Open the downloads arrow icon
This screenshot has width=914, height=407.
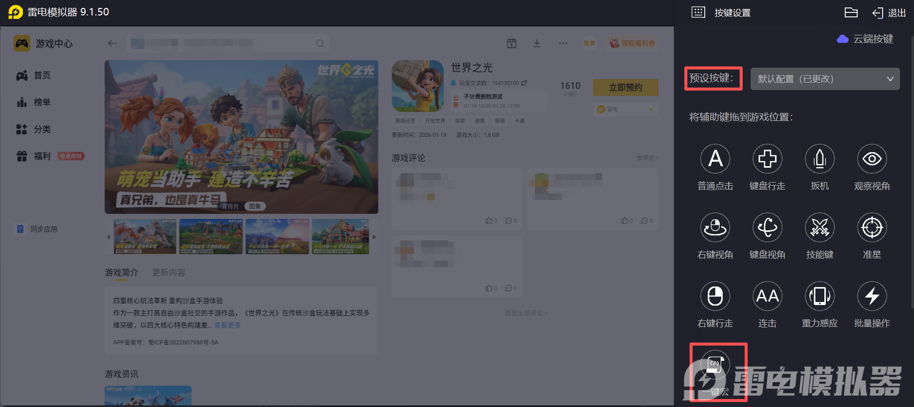click(537, 43)
